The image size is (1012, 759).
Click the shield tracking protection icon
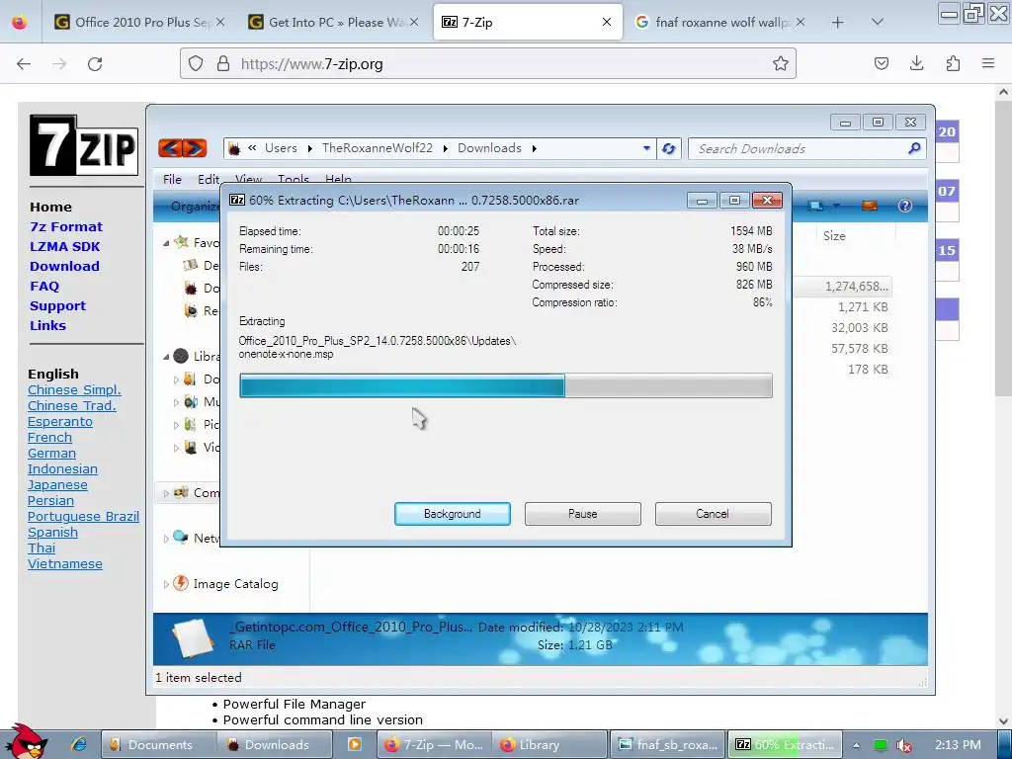tap(196, 64)
